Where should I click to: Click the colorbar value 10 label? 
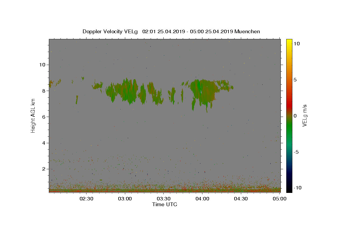point(296,44)
